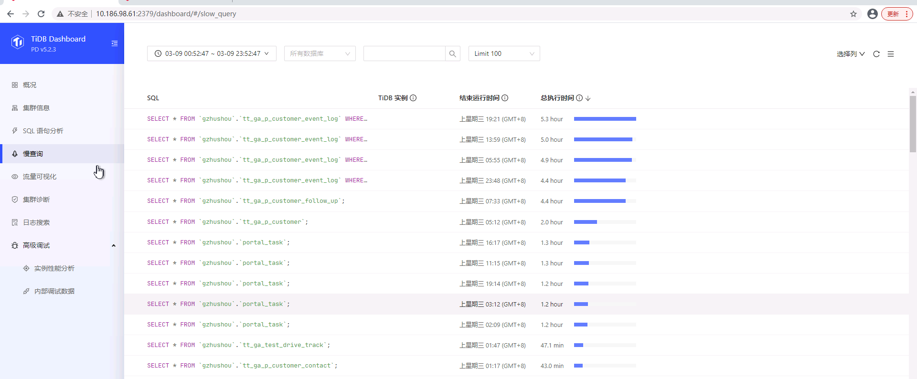Open the tt_ga_p_customer_follow_up query row
This screenshot has height=379, width=917.
coord(245,201)
